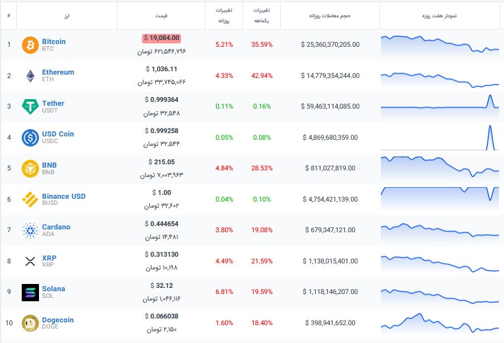Sort by the تغییرات روزانه column header
Image resolution: width=504 pixels, height=343 pixels.
pos(224,16)
